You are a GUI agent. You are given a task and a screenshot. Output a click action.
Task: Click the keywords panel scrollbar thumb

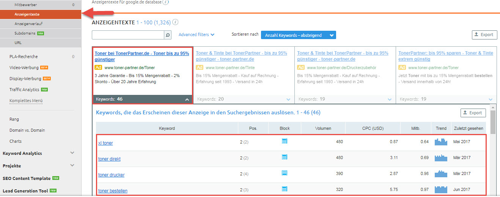tap(493, 121)
